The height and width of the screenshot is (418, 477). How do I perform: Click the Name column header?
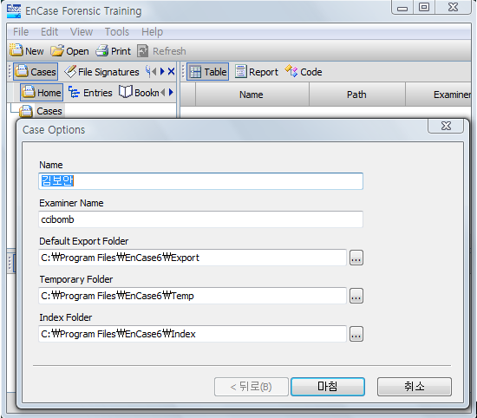point(252,95)
